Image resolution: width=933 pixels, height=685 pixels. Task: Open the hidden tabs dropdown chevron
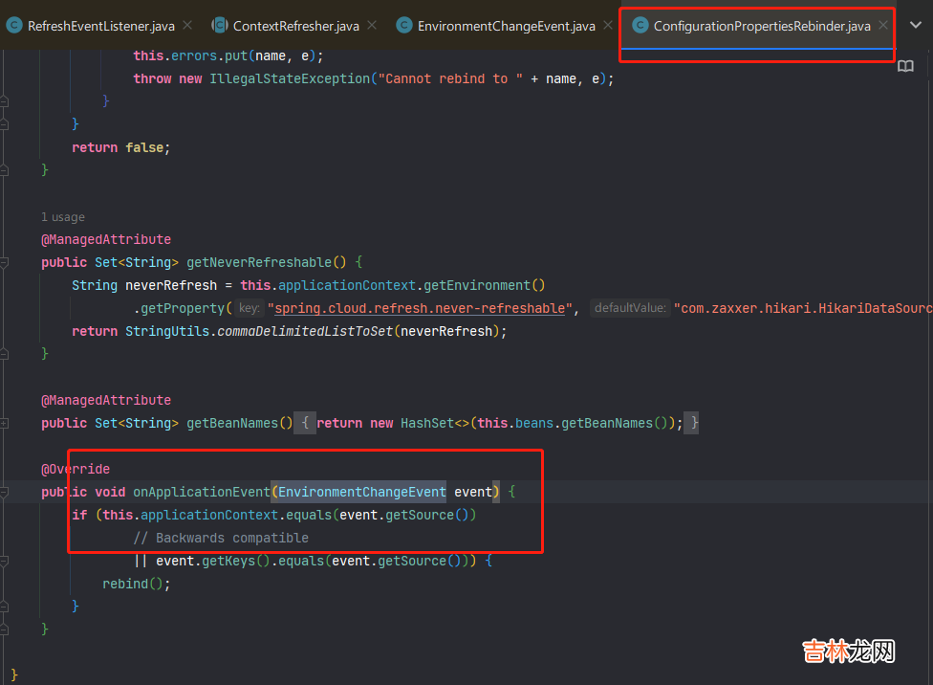pyautogui.click(x=915, y=26)
